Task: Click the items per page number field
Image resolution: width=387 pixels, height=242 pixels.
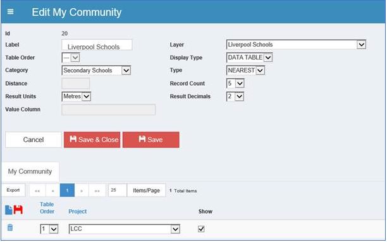Action: point(118,190)
